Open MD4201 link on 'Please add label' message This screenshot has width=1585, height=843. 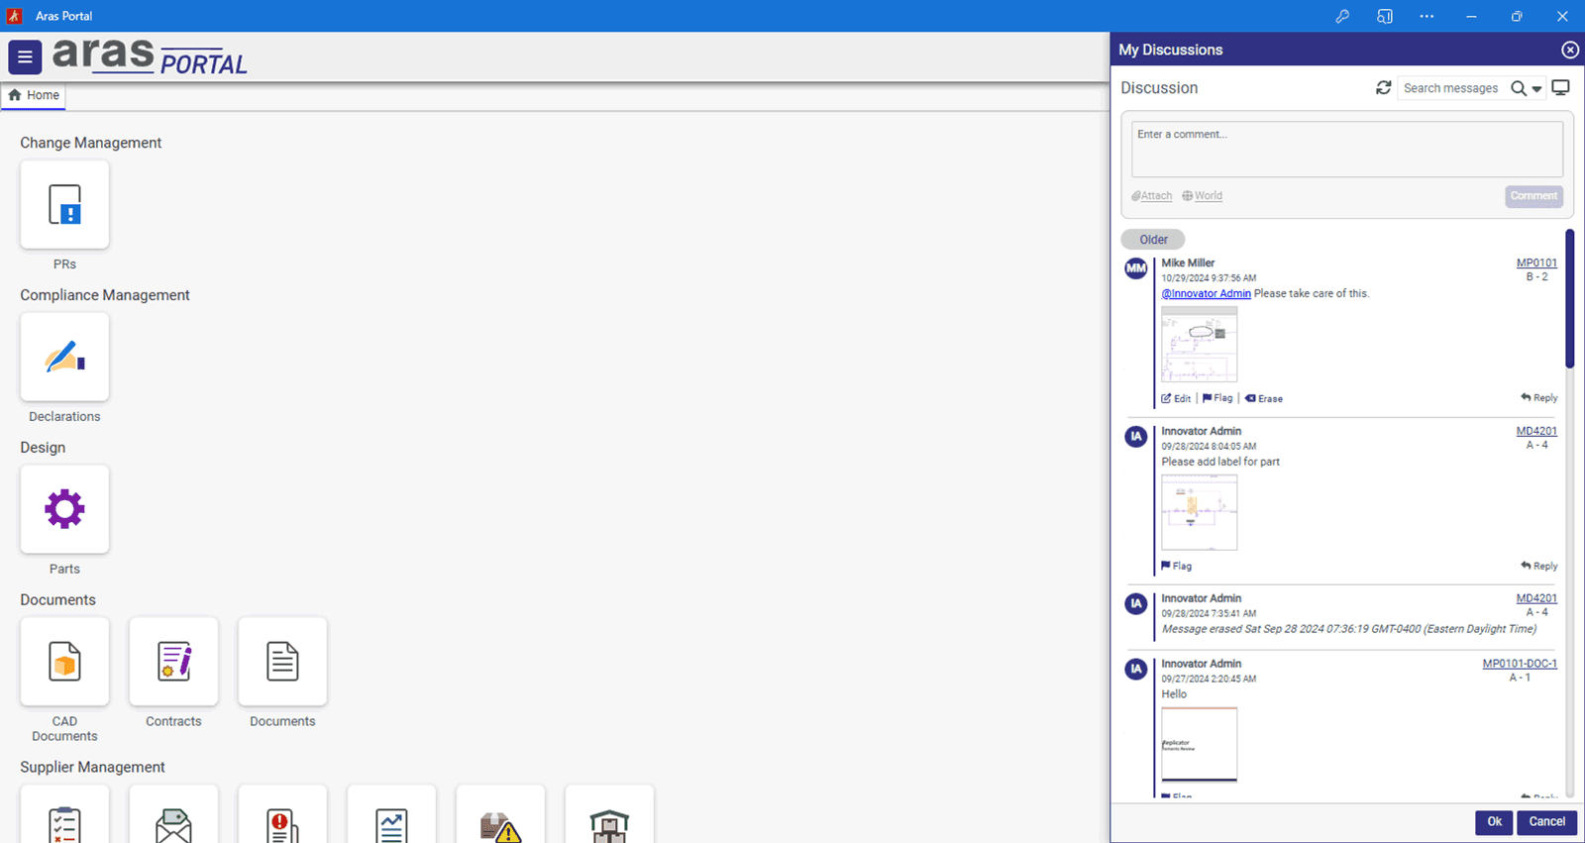point(1536,431)
